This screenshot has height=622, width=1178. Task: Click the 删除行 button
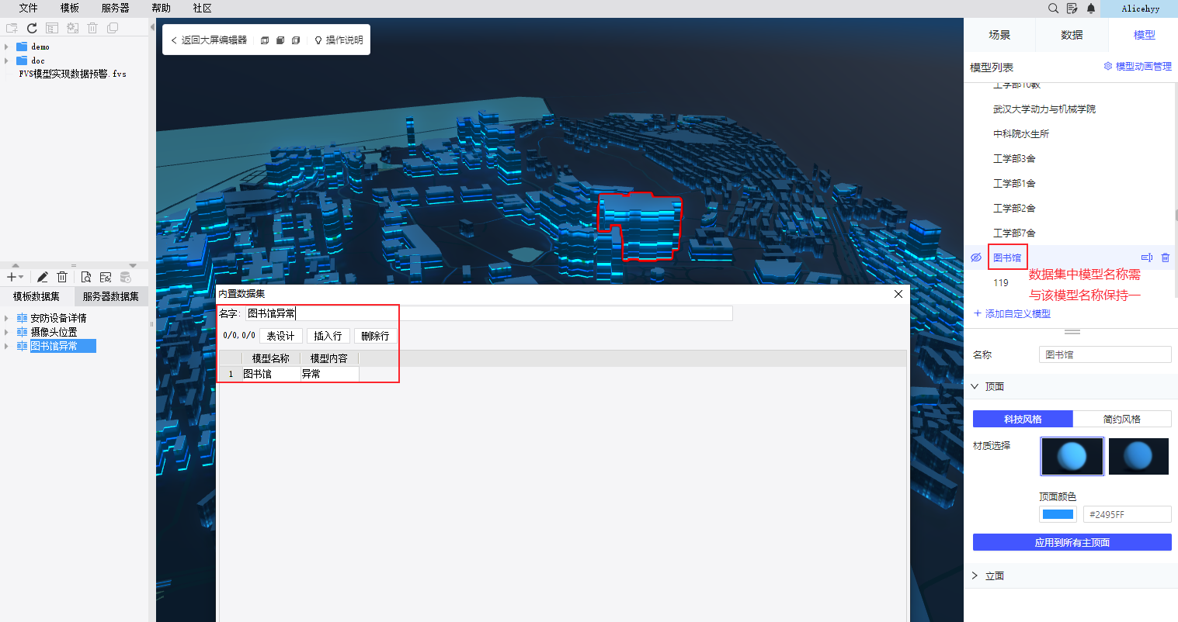pos(375,336)
